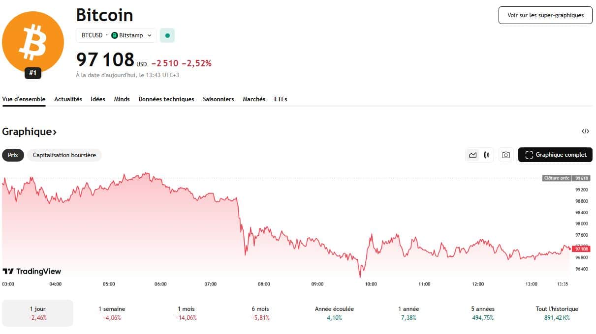Switch to candlestick chart type icon

[x=486, y=155]
